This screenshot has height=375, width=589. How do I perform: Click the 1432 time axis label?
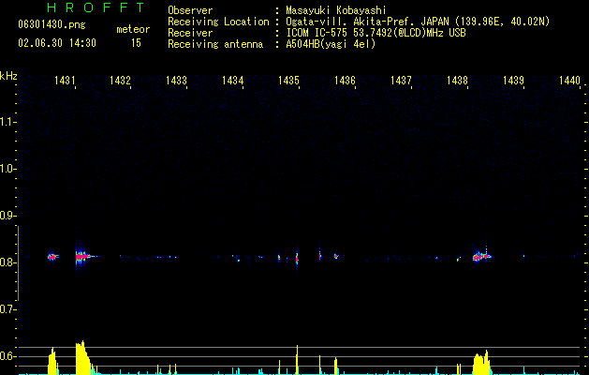(x=120, y=80)
